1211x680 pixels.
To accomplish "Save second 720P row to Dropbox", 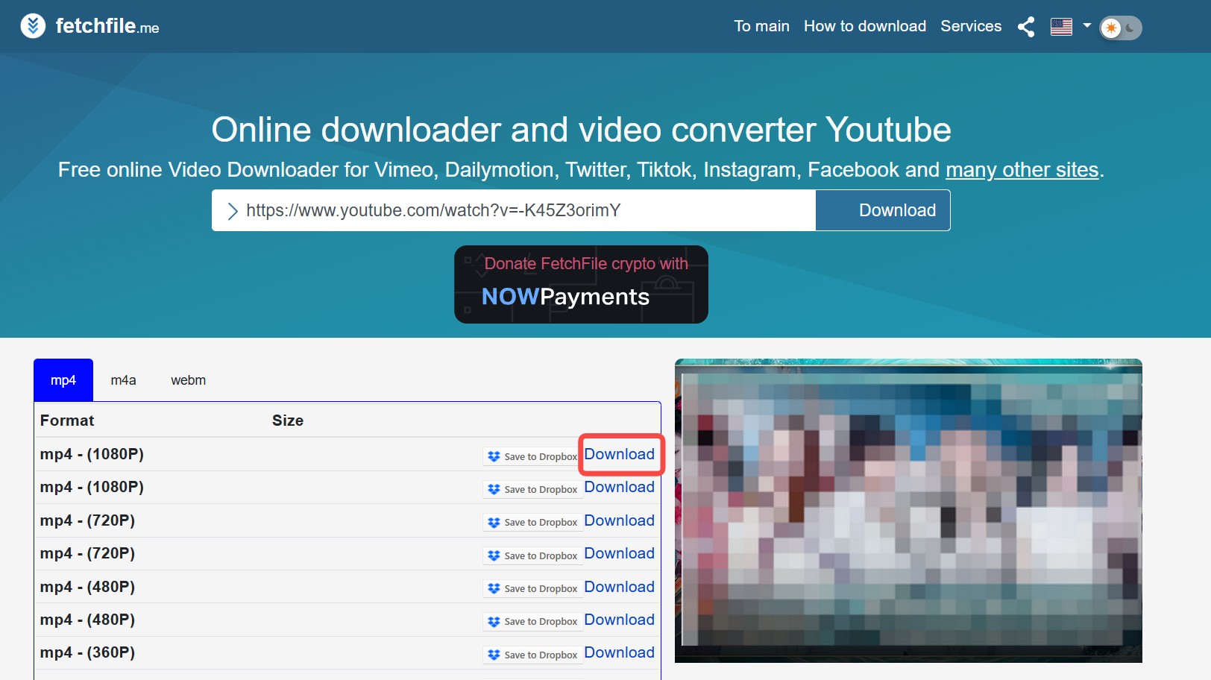I will [532, 555].
